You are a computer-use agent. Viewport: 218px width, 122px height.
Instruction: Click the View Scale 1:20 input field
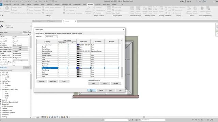tap(20, 37)
